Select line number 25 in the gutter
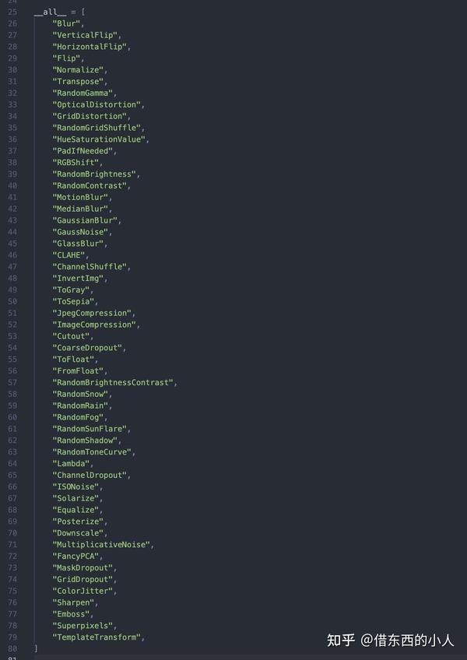This screenshot has height=660, width=467. tap(12, 12)
